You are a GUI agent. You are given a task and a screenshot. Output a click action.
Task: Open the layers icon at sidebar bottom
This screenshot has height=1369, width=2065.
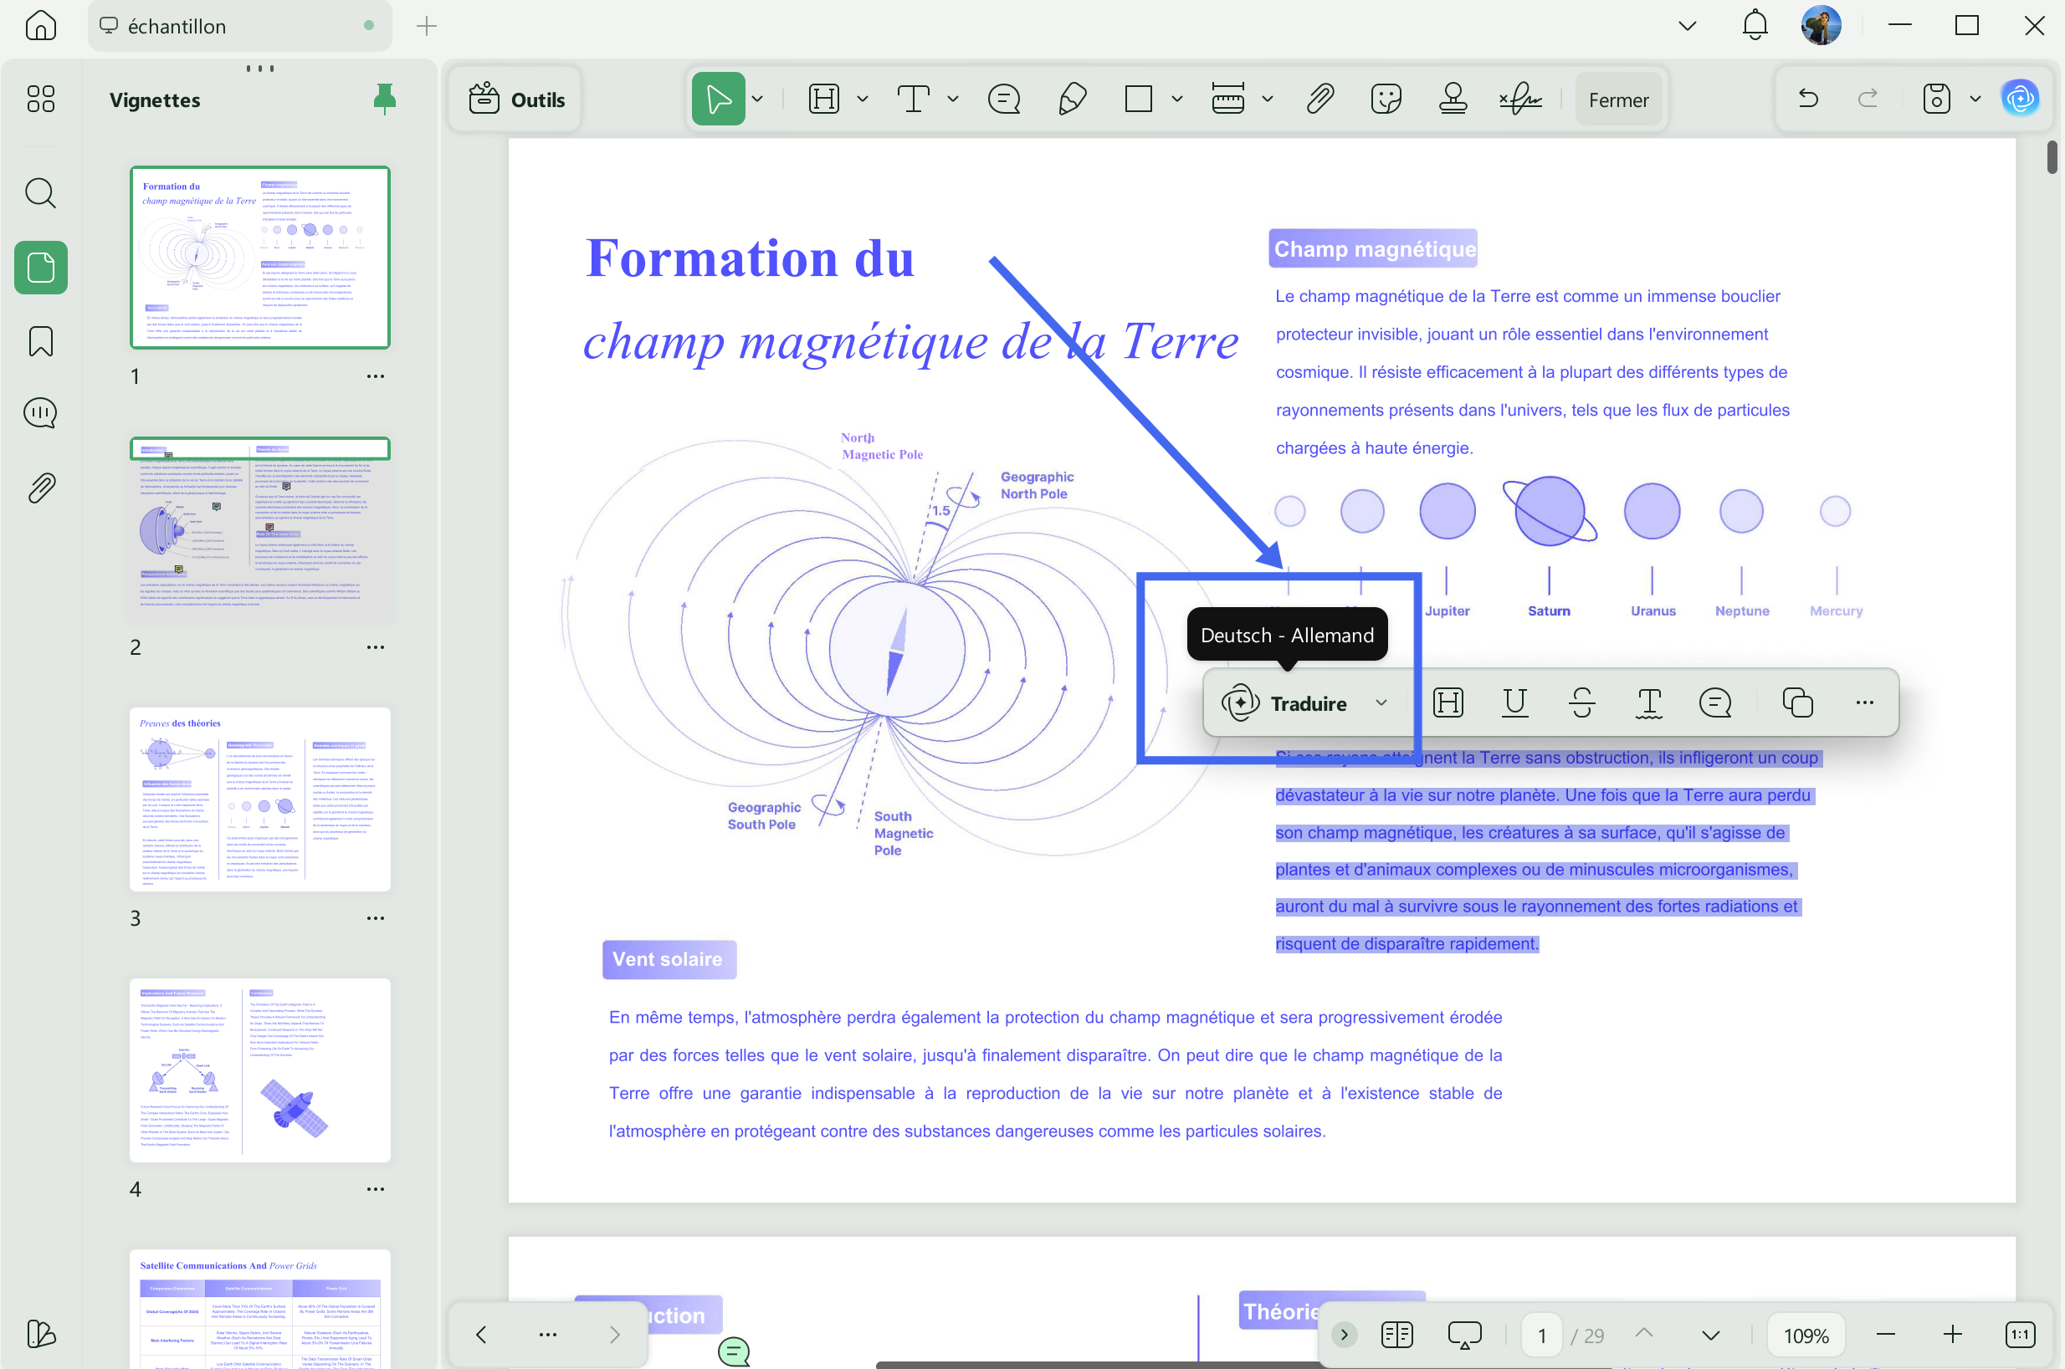(40, 1333)
